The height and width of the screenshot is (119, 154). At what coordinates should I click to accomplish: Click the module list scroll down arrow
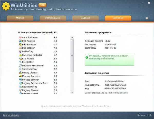point(72,92)
